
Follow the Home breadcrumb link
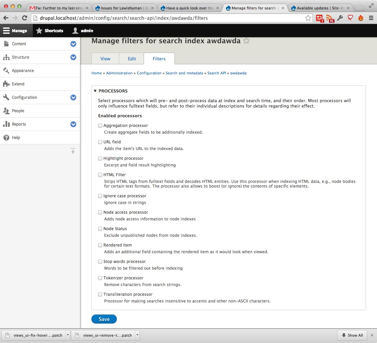[96, 73]
